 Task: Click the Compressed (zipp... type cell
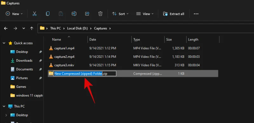pos(147,74)
